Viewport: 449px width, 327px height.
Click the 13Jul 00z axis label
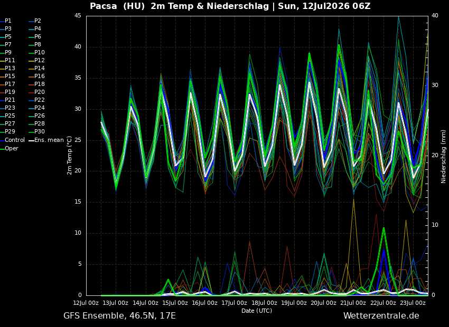(x=116, y=303)
